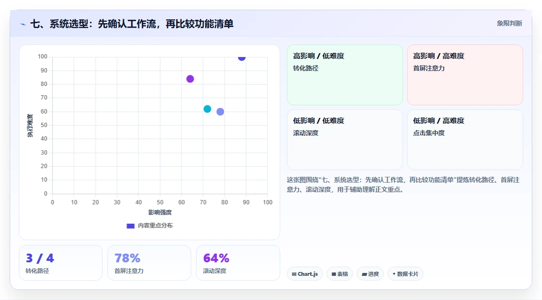The image size is (542, 300).
Task: Click 点击集中度 text in quadrant card
Action: point(429,133)
